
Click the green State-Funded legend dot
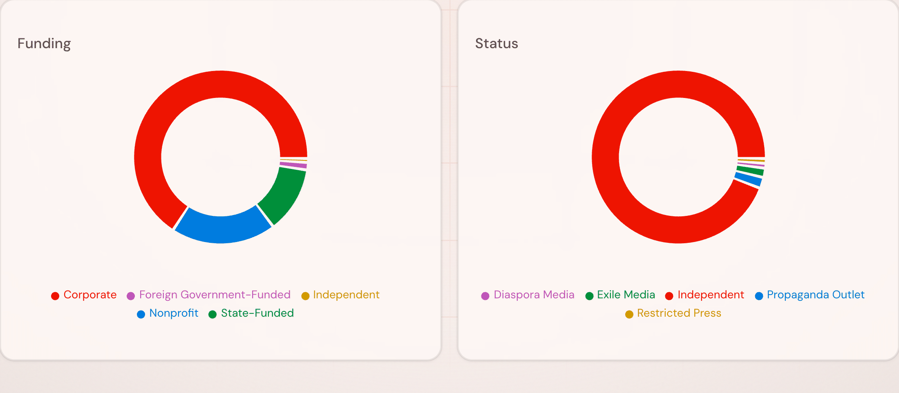(x=212, y=314)
